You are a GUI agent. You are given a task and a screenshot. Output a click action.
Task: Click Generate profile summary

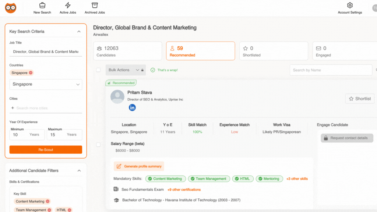[x=139, y=166]
